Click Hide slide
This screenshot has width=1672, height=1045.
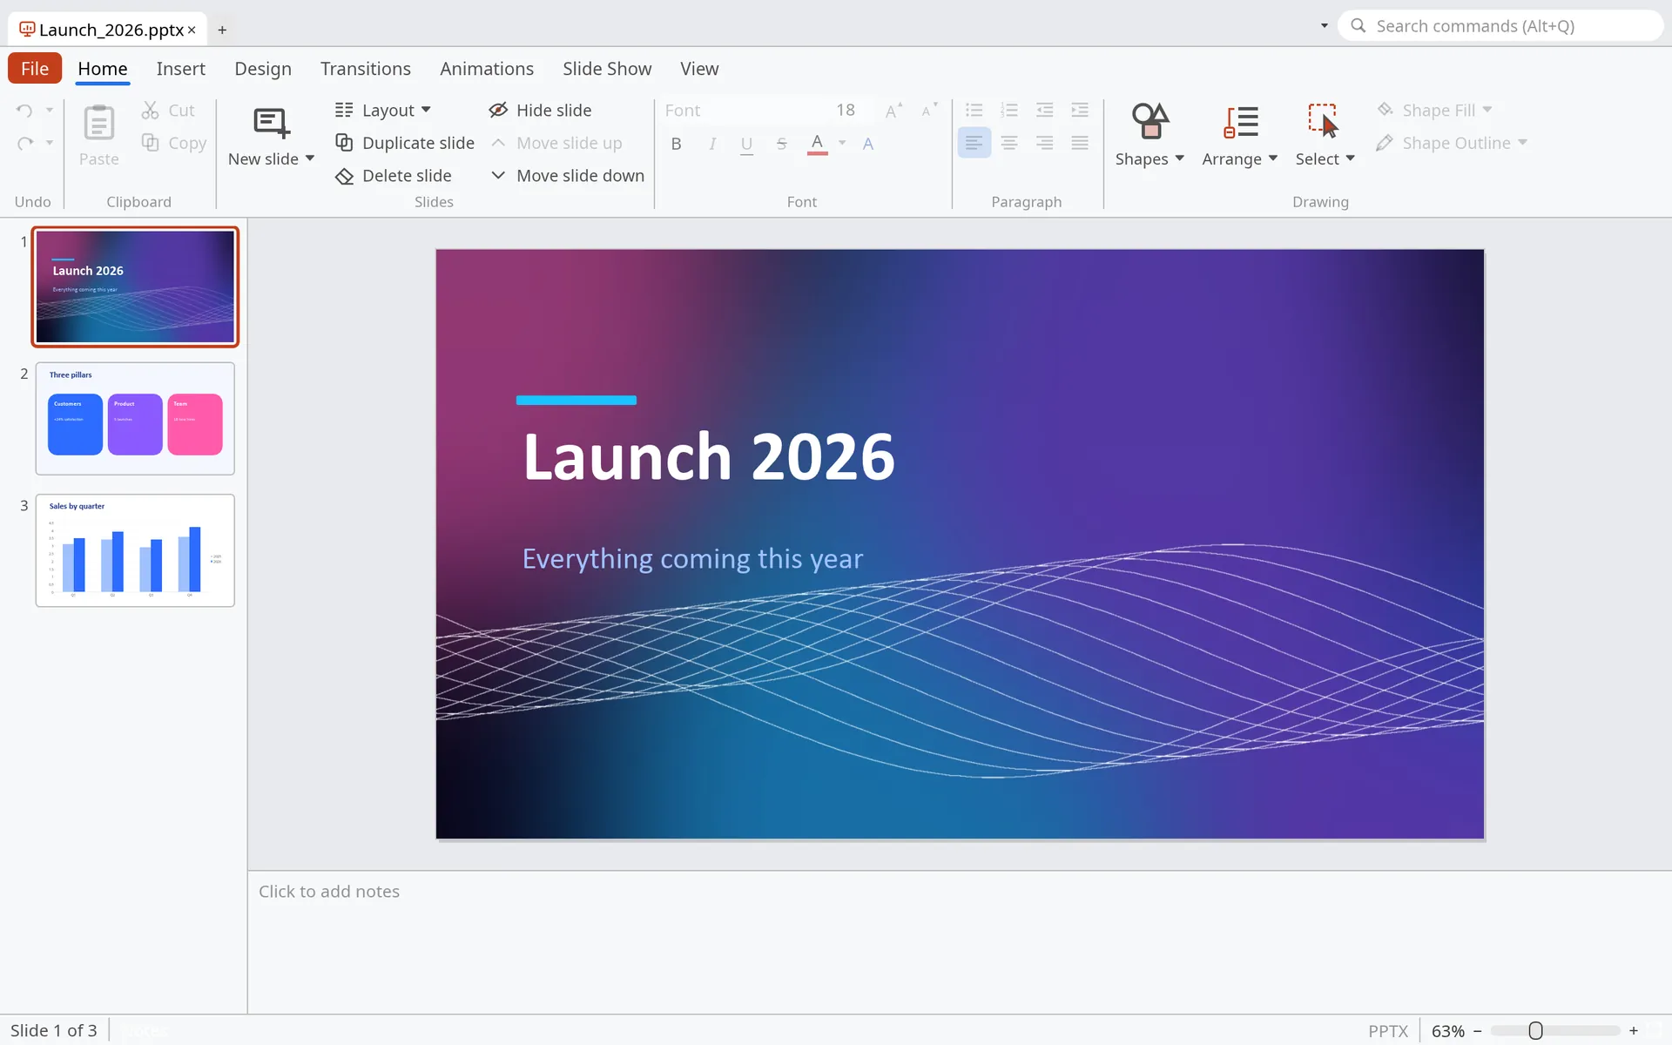pos(540,111)
